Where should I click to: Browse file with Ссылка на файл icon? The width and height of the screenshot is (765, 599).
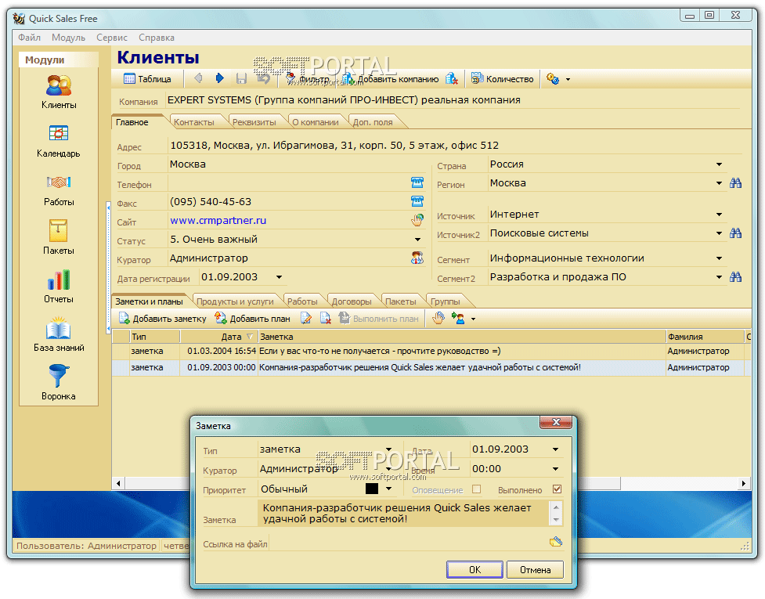556,541
